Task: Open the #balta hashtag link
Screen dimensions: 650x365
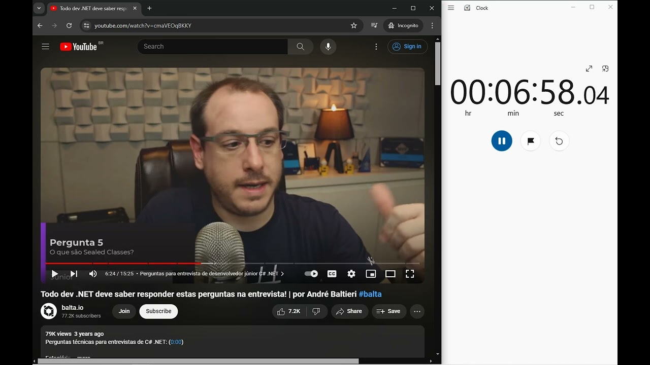Action: click(370, 294)
